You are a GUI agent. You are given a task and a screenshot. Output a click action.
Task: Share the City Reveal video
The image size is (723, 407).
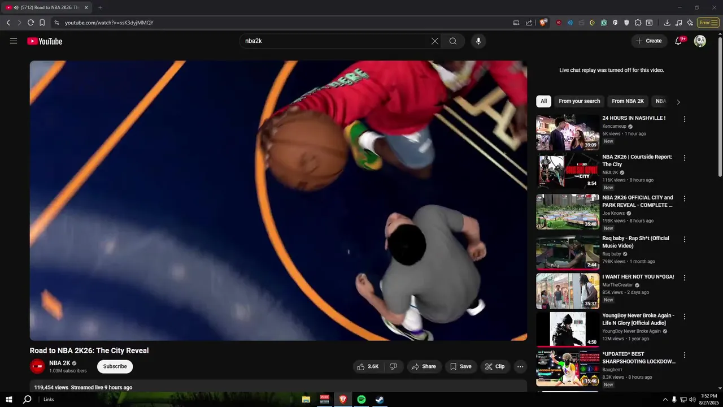pyautogui.click(x=424, y=366)
